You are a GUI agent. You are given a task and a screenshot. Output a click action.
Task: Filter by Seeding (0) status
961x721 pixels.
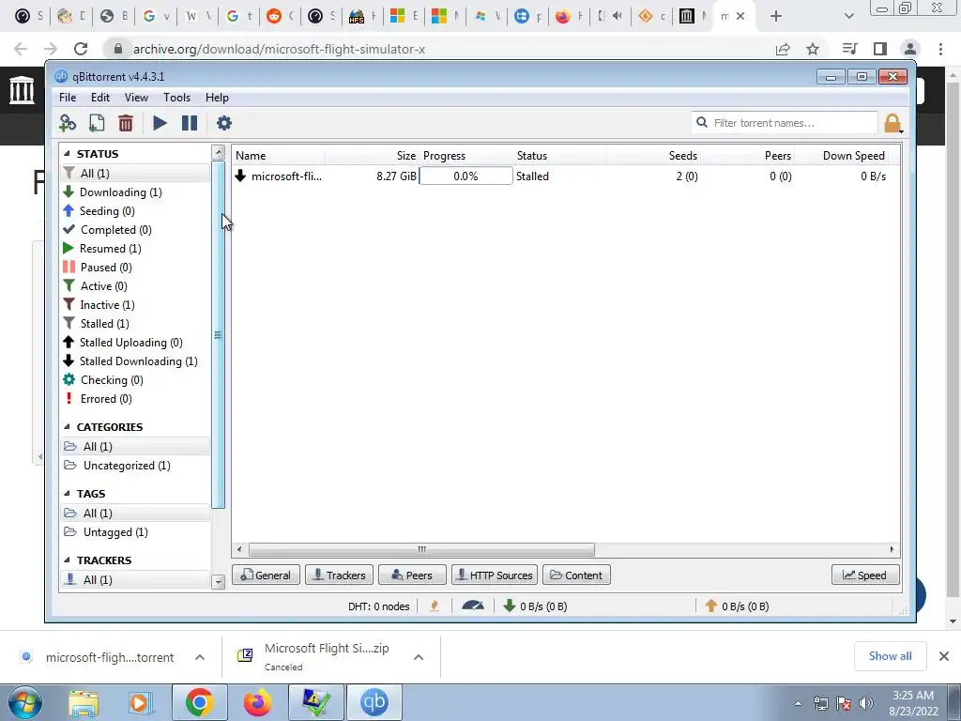click(107, 211)
